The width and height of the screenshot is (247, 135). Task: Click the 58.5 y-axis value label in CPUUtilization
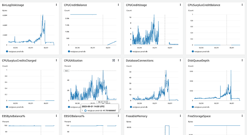pyautogui.click(x=66, y=71)
